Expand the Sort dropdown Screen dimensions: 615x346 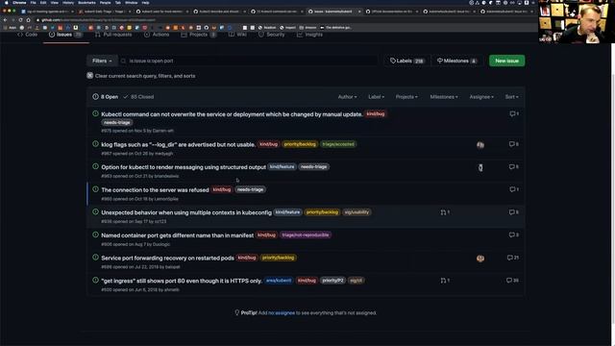[511, 96]
